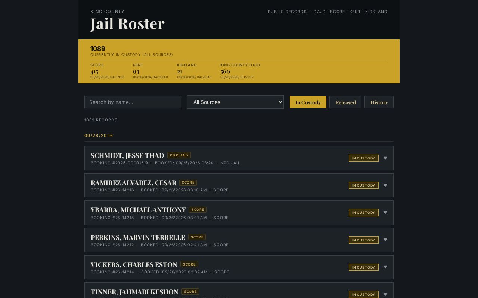The height and width of the screenshot is (298, 478).
Task: Select the name YBARRA, MICHAEL ANTHONY
Action: [138, 210]
